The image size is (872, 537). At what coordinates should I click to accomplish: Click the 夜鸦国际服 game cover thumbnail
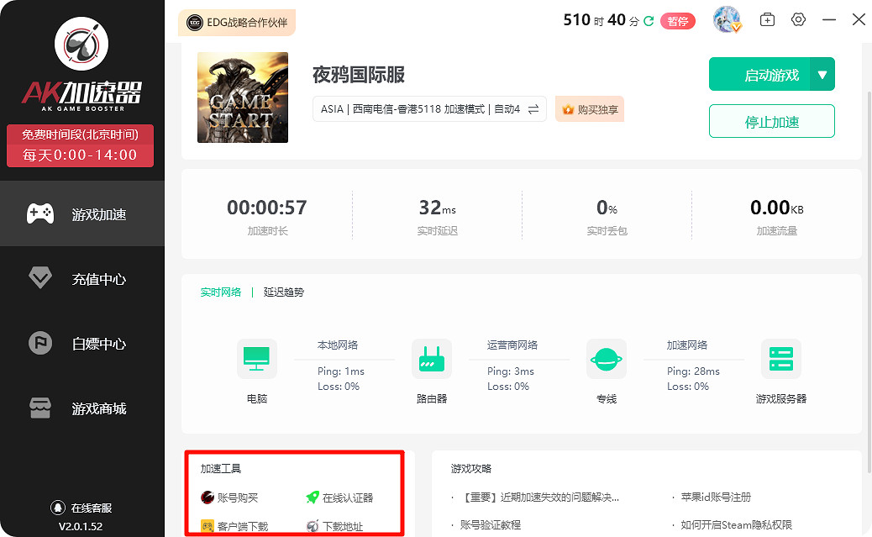(243, 97)
